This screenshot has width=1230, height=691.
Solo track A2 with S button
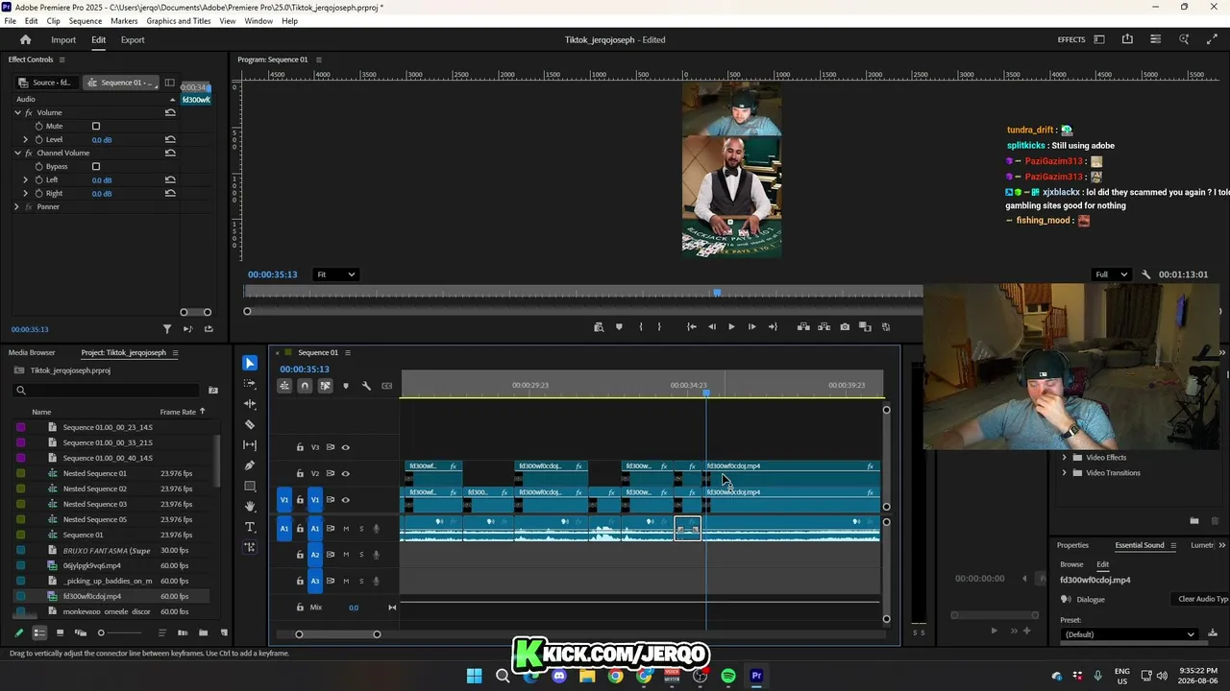coord(361,555)
